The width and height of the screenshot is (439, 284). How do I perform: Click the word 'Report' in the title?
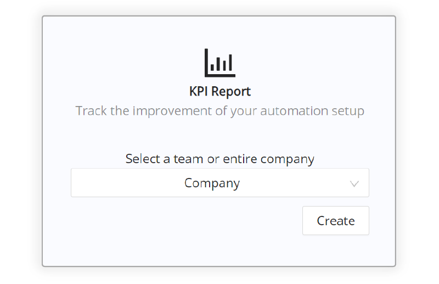tap(230, 92)
